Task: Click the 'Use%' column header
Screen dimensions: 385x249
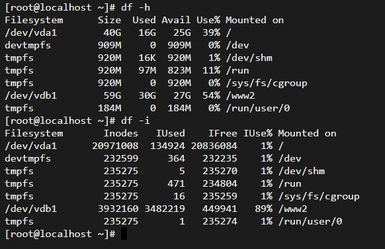Action: click(208, 20)
